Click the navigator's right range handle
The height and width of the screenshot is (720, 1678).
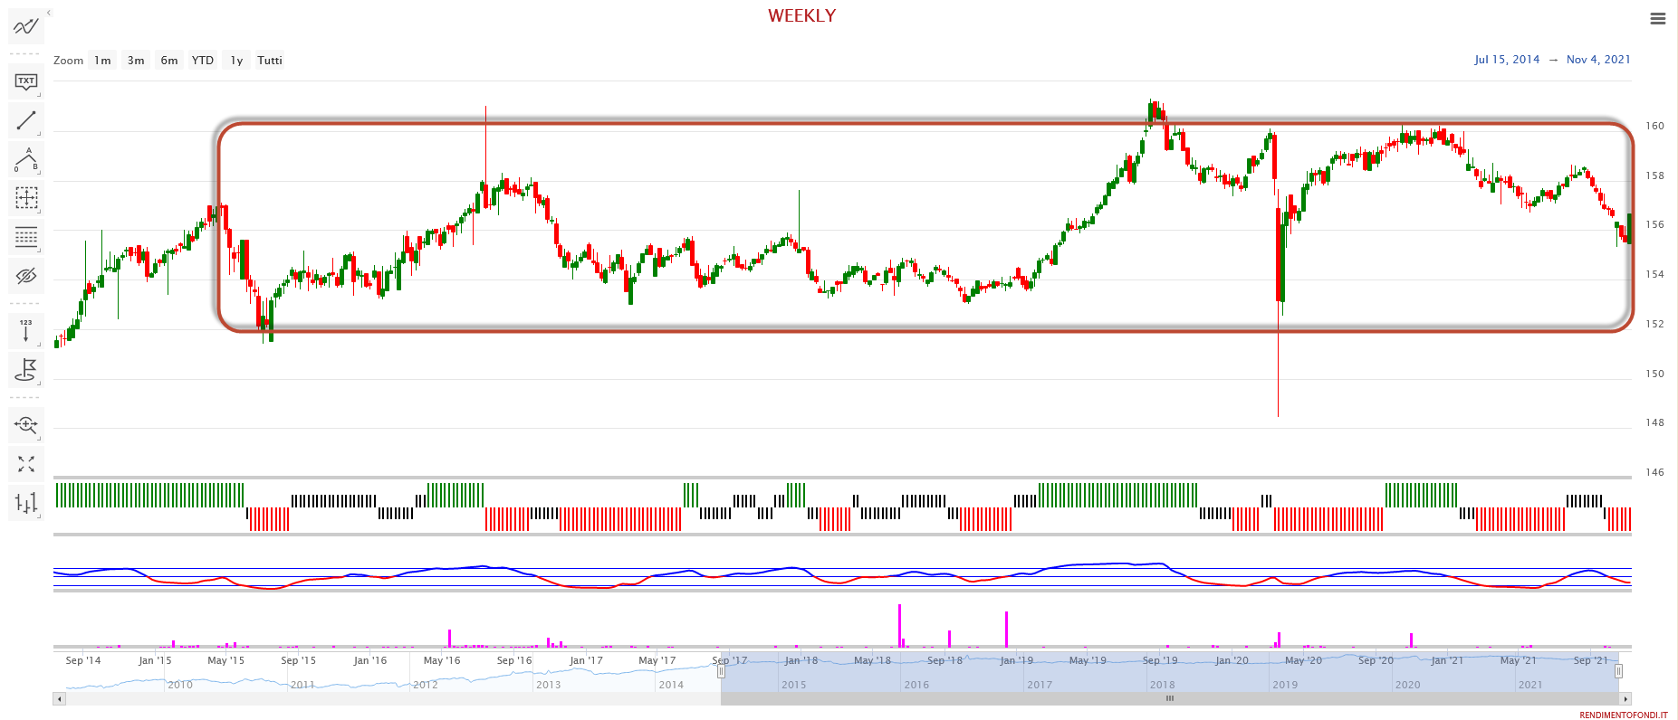pos(1618,671)
